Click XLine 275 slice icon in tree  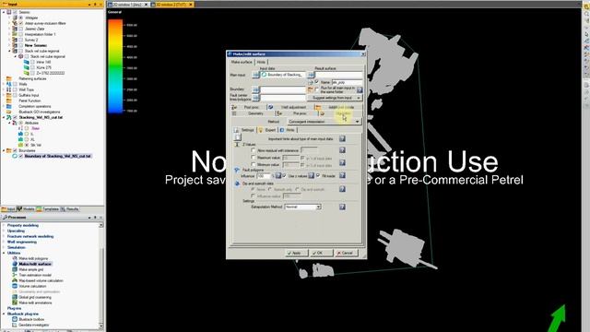point(27,67)
